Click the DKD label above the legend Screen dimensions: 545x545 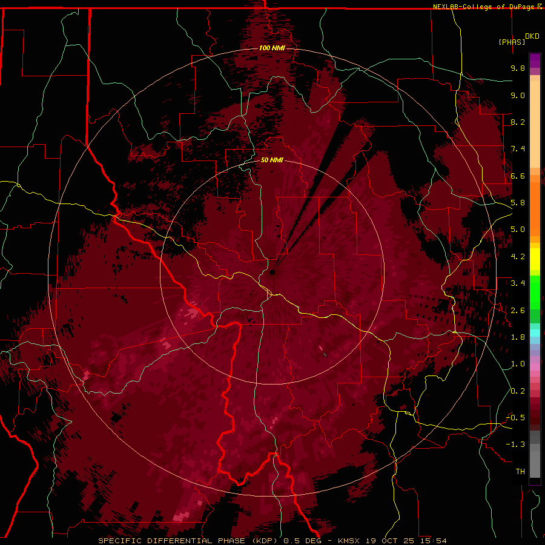click(532, 36)
